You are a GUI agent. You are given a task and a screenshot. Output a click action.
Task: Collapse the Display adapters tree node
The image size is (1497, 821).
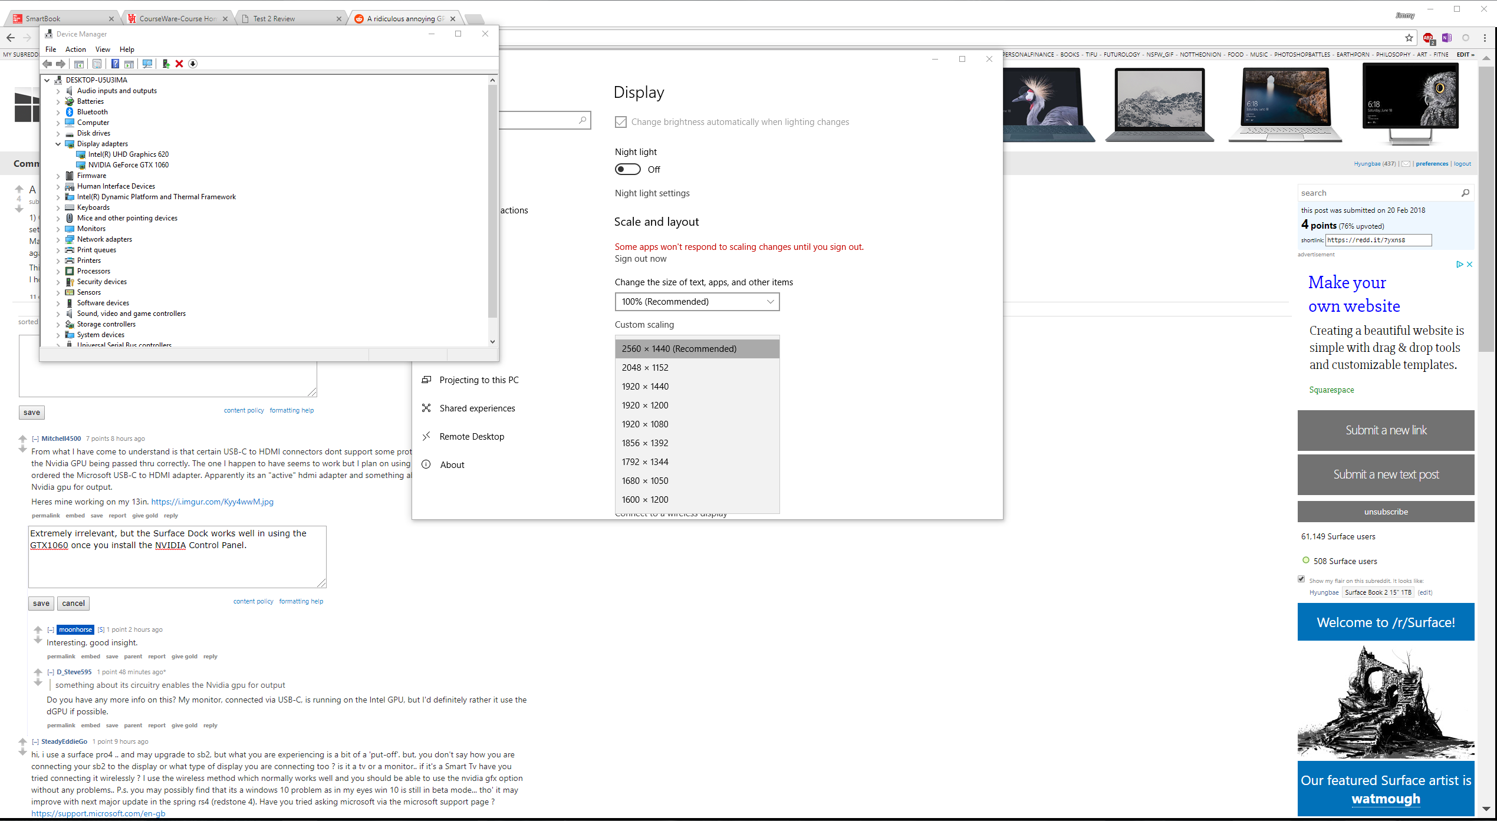pos(58,143)
